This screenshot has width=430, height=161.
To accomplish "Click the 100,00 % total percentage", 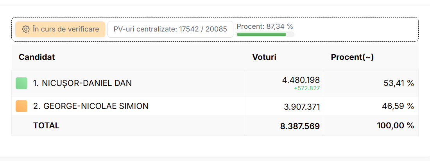I will point(396,126).
